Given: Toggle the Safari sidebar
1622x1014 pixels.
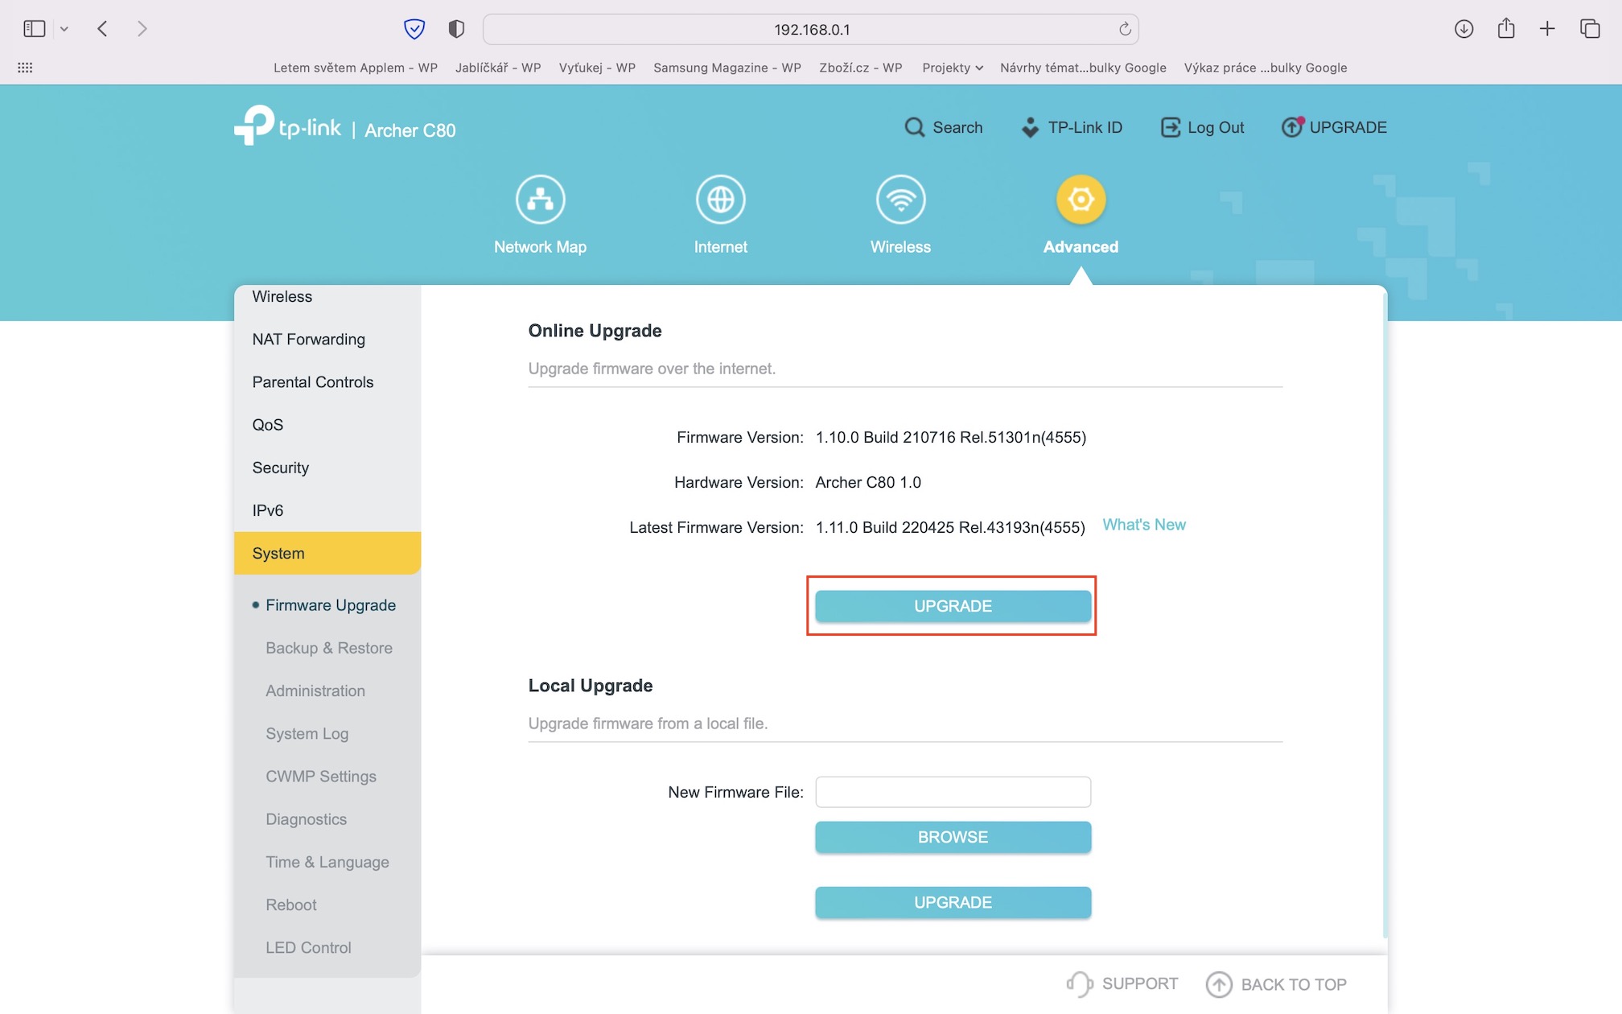Looking at the screenshot, I should click(34, 29).
